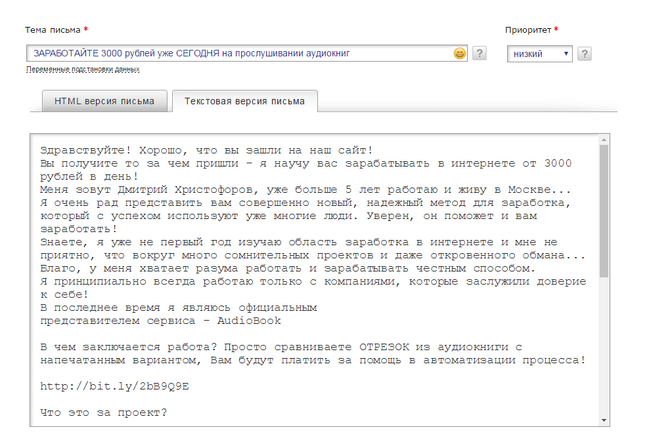Image resolution: width=649 pixels, height=440 pixels.
Task: Switch to the HTML версия письма tab
Action: 104,101
